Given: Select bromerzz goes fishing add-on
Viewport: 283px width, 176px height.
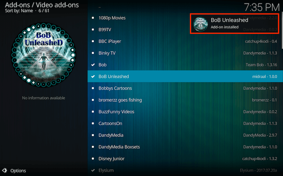Looking at the screenshot, I should tap(185, 100).
